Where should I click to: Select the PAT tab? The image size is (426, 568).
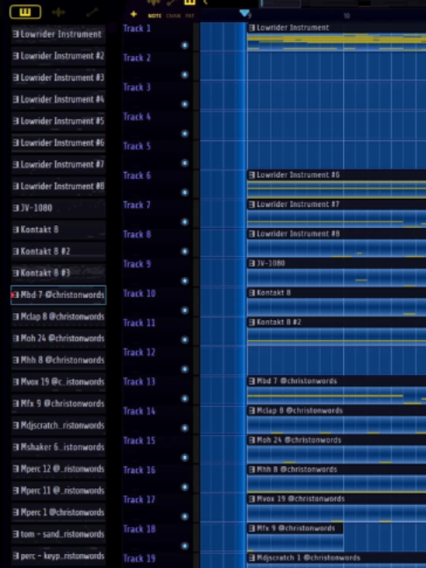[190, 16]
